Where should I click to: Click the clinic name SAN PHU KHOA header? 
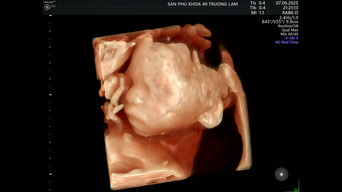click(202, 4)
